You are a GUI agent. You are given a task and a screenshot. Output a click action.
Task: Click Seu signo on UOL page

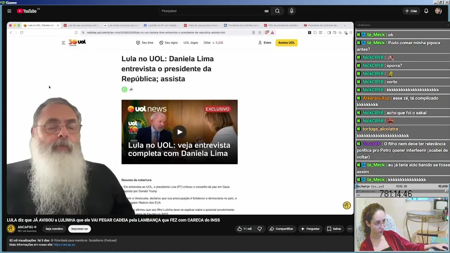click(168, 43)
